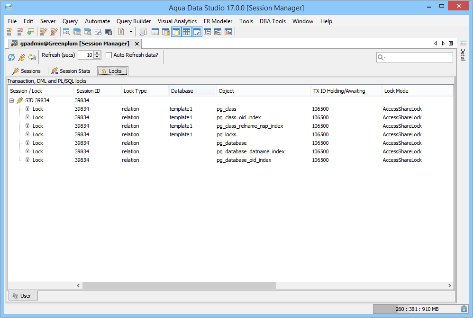Close the gpadmin@Greenplum Session Manager tab
The width and height of the screenshot is (473, 318).
point(137,44)
